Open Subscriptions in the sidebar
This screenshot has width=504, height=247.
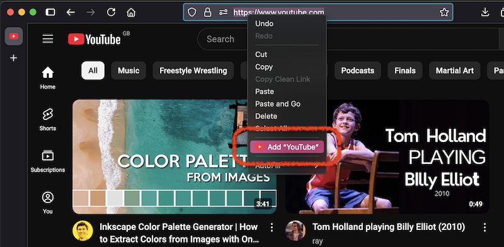click(48, 161)
